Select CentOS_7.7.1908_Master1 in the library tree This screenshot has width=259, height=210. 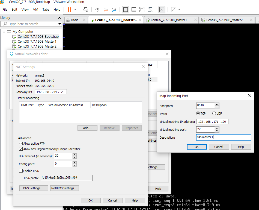(37, 42)
